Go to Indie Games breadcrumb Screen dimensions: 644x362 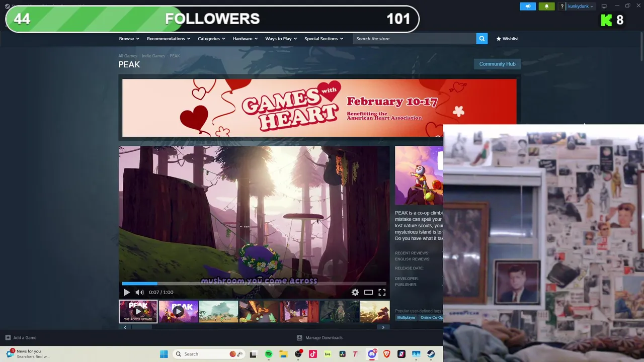tap(153, 56)
